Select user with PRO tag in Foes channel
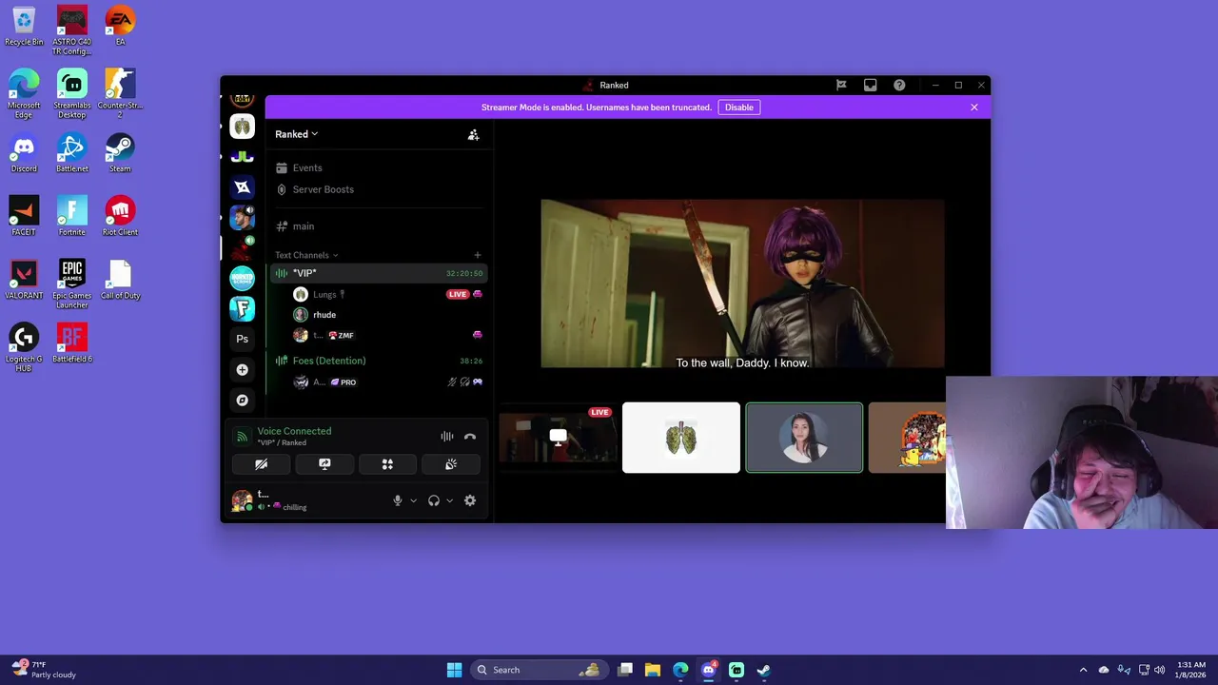 (388, 382)
